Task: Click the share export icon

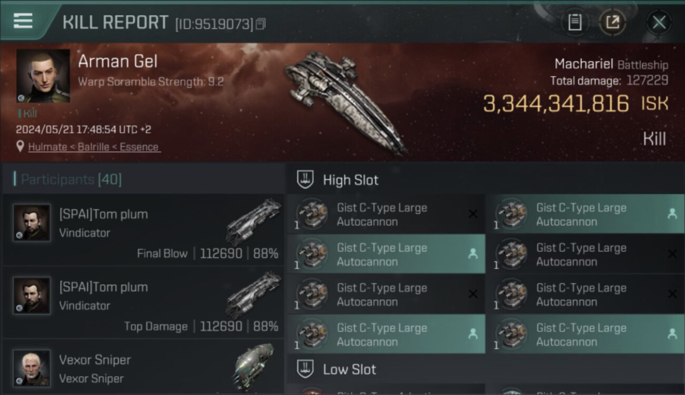Action: [612, 22]
